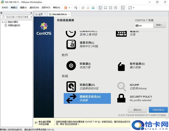Close the 主页 tab
169x131 pixels.
point(45,14)
